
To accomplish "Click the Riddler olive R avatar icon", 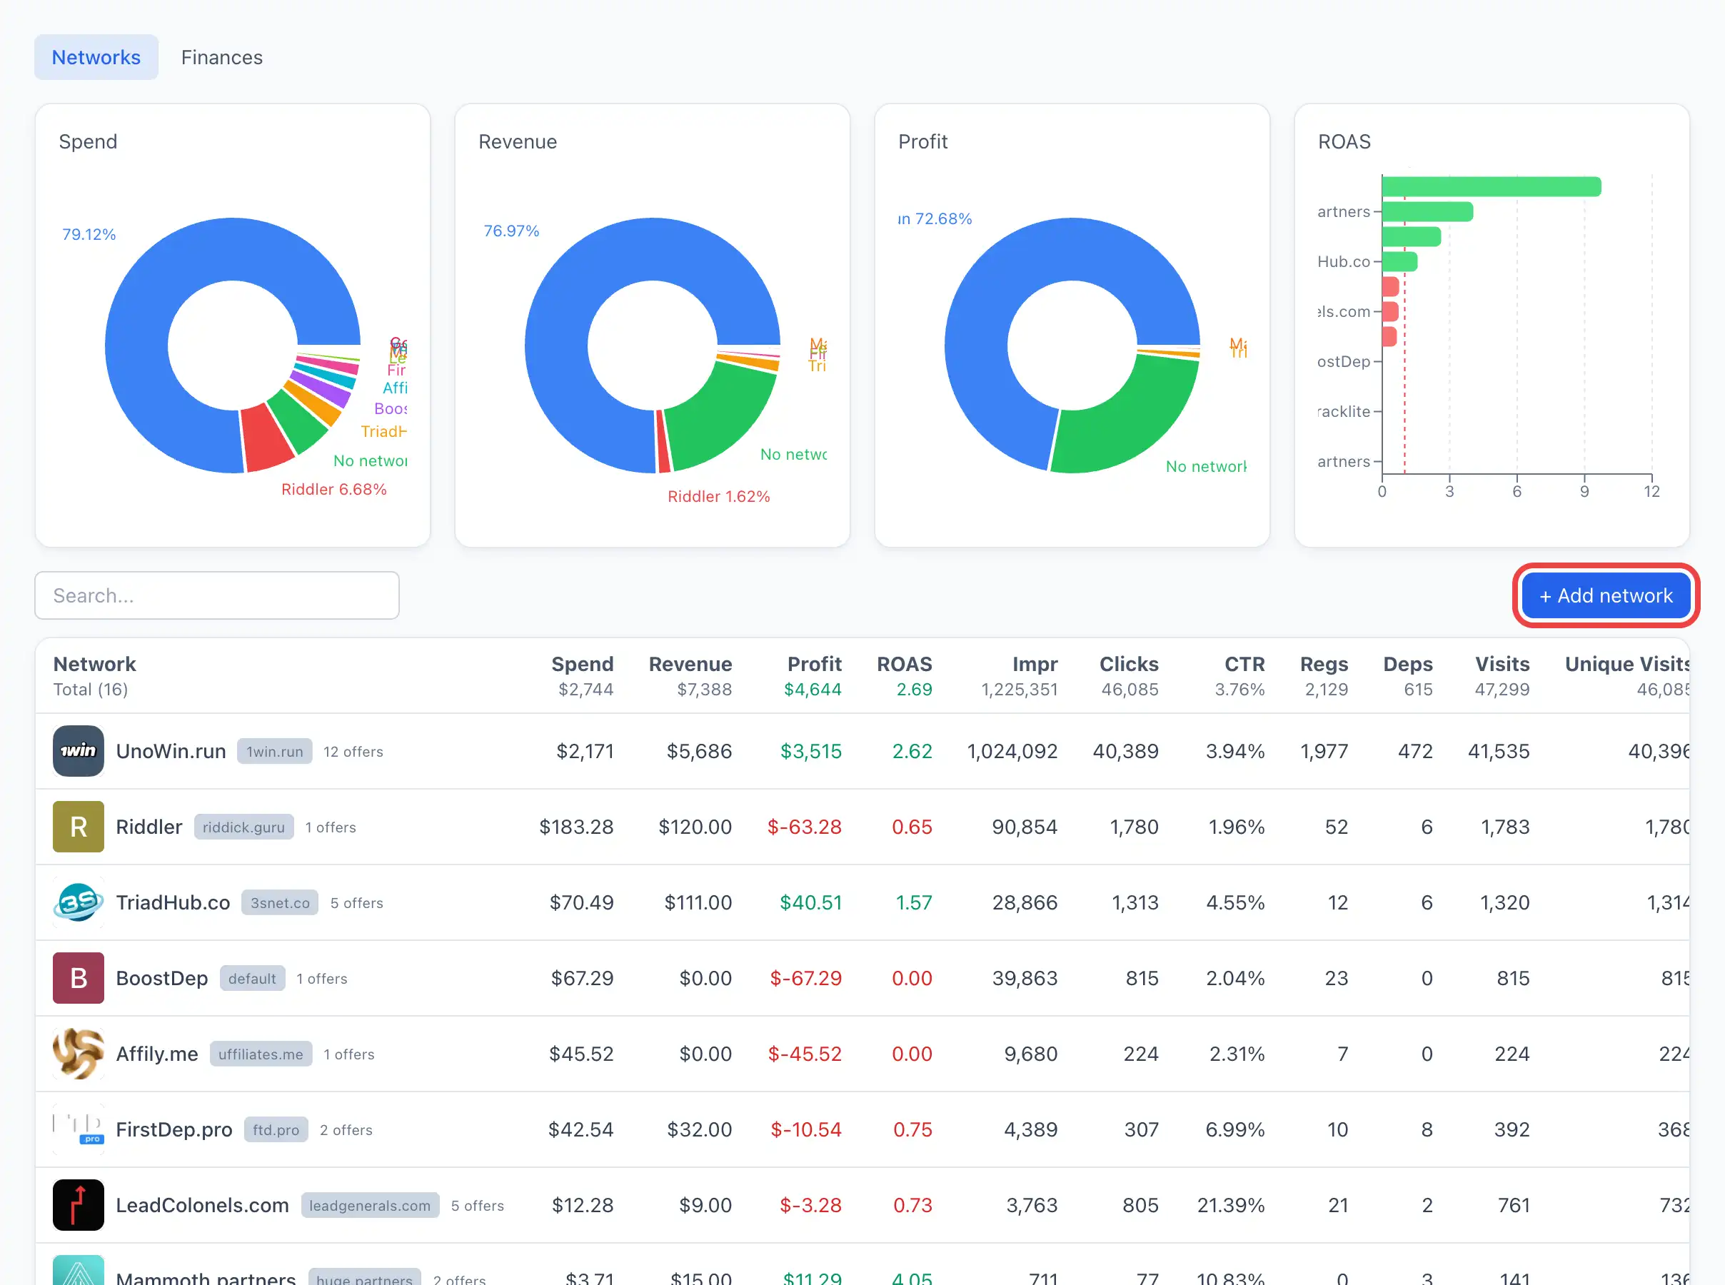I will [x=79, y=826].
